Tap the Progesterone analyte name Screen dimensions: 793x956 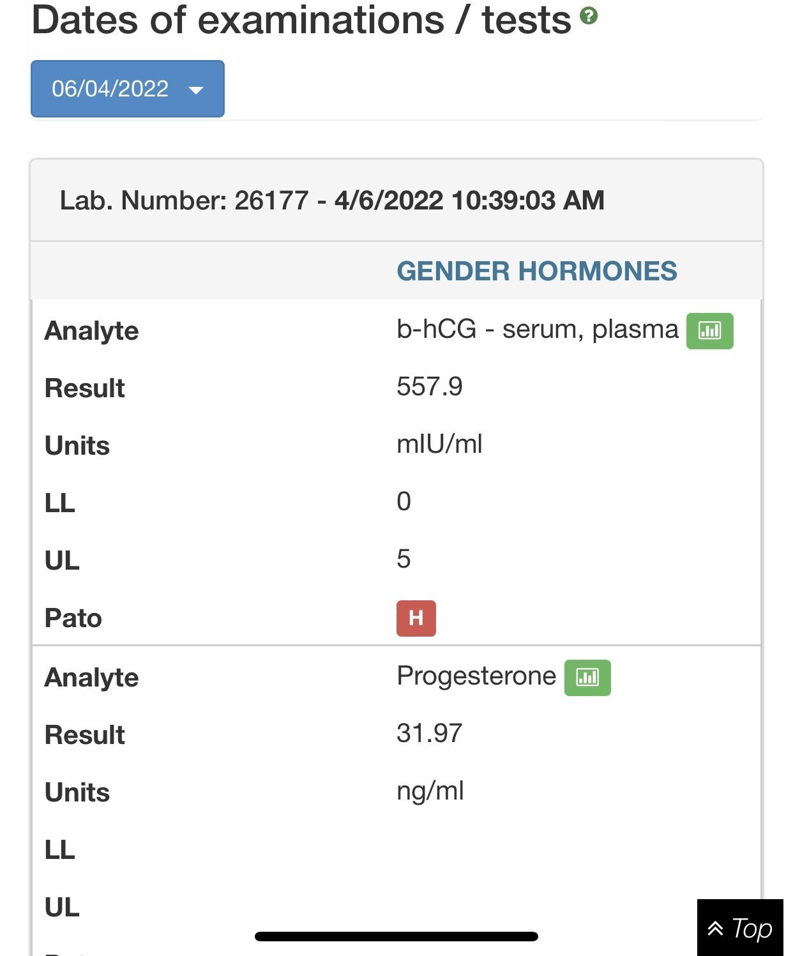coord(476,676)
